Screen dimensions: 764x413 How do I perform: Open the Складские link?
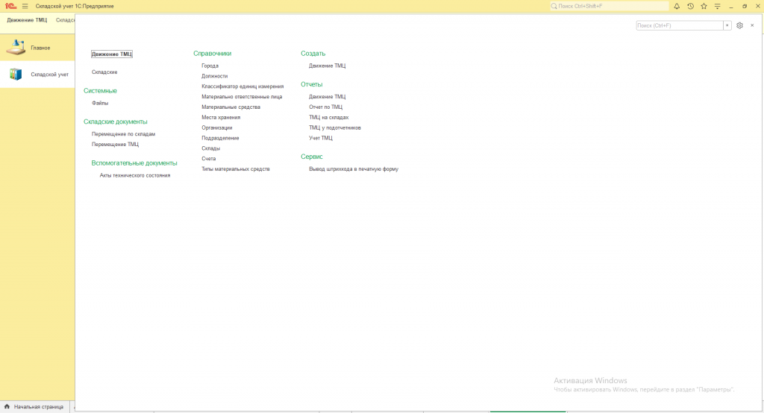[x=104, y=72]
